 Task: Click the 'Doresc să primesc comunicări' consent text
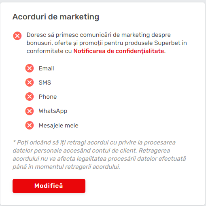(107, 43)
